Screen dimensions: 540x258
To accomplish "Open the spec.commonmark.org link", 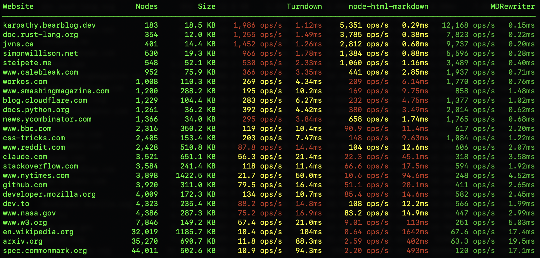I will point(45,251).
